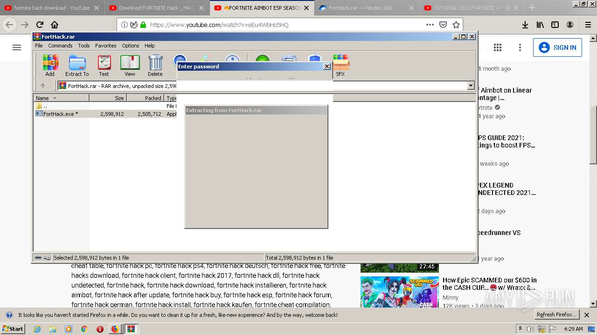This screenshot has width=597, height=335.
Task: Open the View file toolbar icon
Action: [130, 65]
